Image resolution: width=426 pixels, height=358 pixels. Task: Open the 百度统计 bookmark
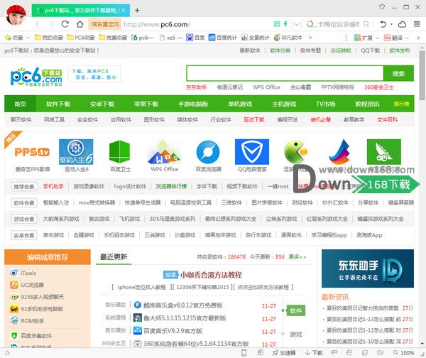tap(222, 38)
